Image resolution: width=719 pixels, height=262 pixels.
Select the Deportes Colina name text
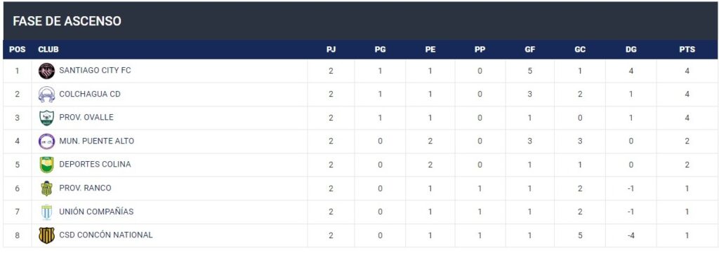[x=95, y=165]
